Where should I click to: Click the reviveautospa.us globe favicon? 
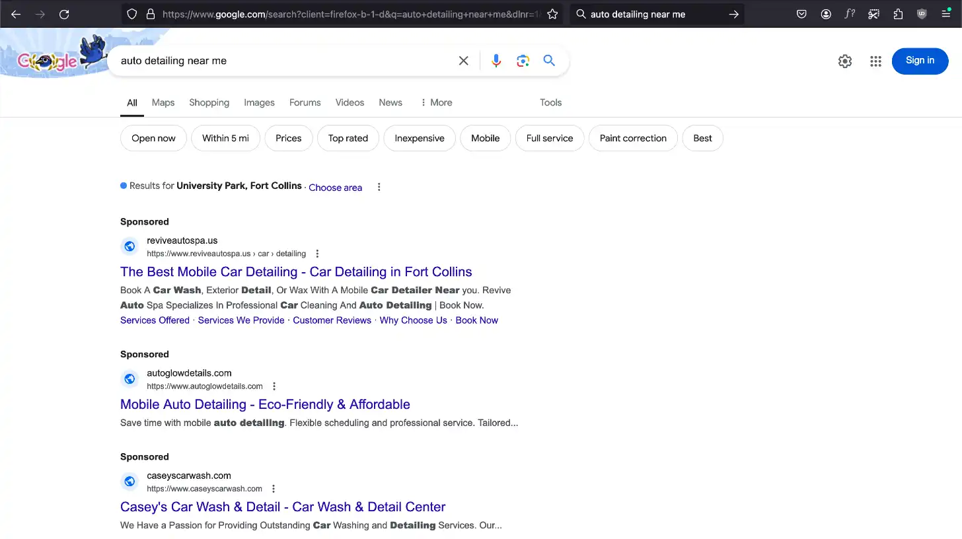coord(129,246)
